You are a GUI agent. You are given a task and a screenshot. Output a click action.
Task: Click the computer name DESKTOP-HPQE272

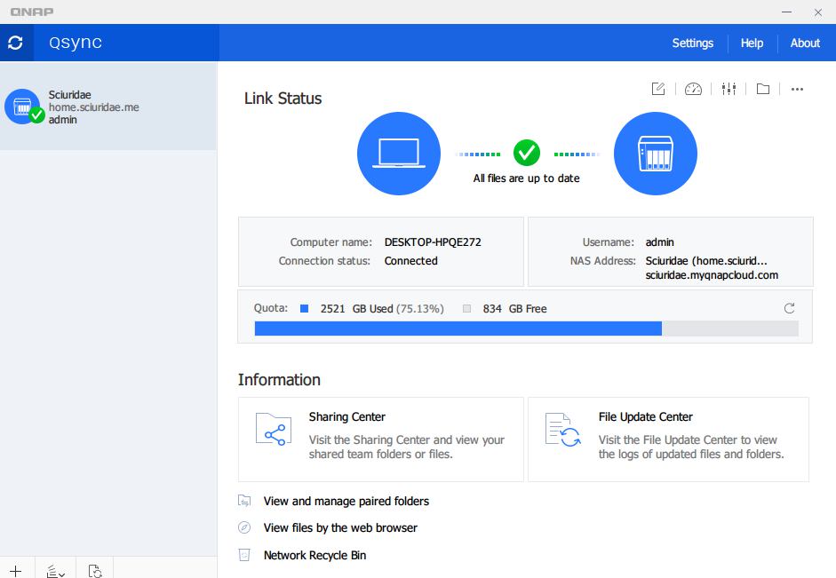click(433, 242)
